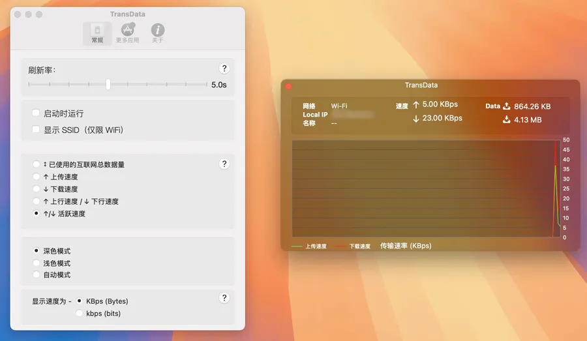Select 上行速度 / 下行速度 radio option
Screen dimensions: 587x341
point(37,201)
